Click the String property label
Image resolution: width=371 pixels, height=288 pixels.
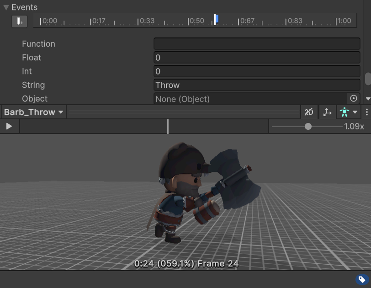[x=33, y=85]
